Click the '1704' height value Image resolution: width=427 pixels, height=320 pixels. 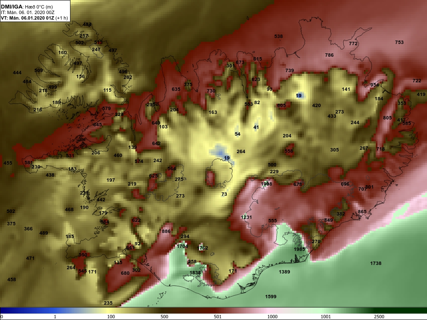[x=182, y=246]
